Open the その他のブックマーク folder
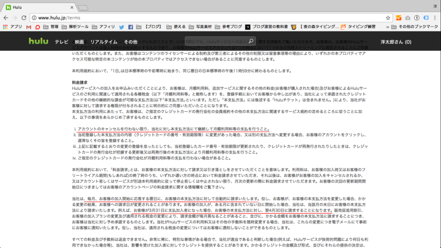 point(415,27)
